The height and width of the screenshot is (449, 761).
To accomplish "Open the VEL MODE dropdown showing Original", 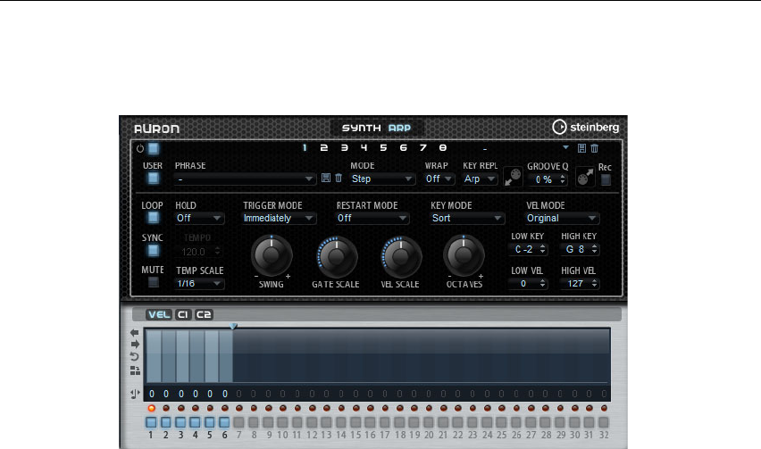I will coord(562,218).
